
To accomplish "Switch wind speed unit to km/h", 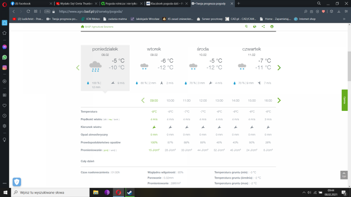I will pos(116,120).
